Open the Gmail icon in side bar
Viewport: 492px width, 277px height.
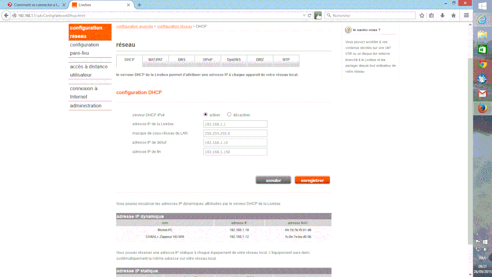(x=482, y=93)
